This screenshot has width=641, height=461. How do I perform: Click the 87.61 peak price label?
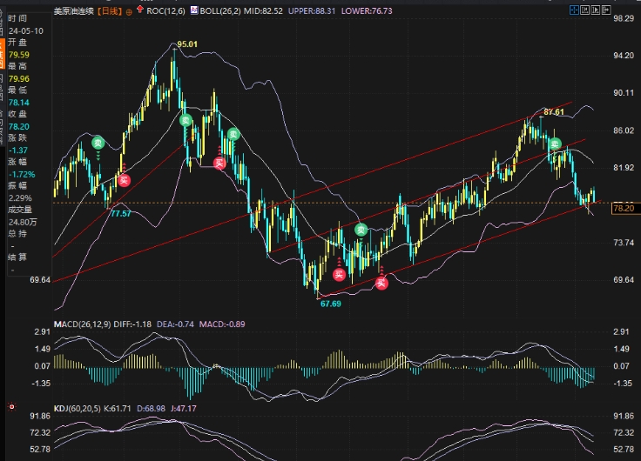click(x=554, y=112)
